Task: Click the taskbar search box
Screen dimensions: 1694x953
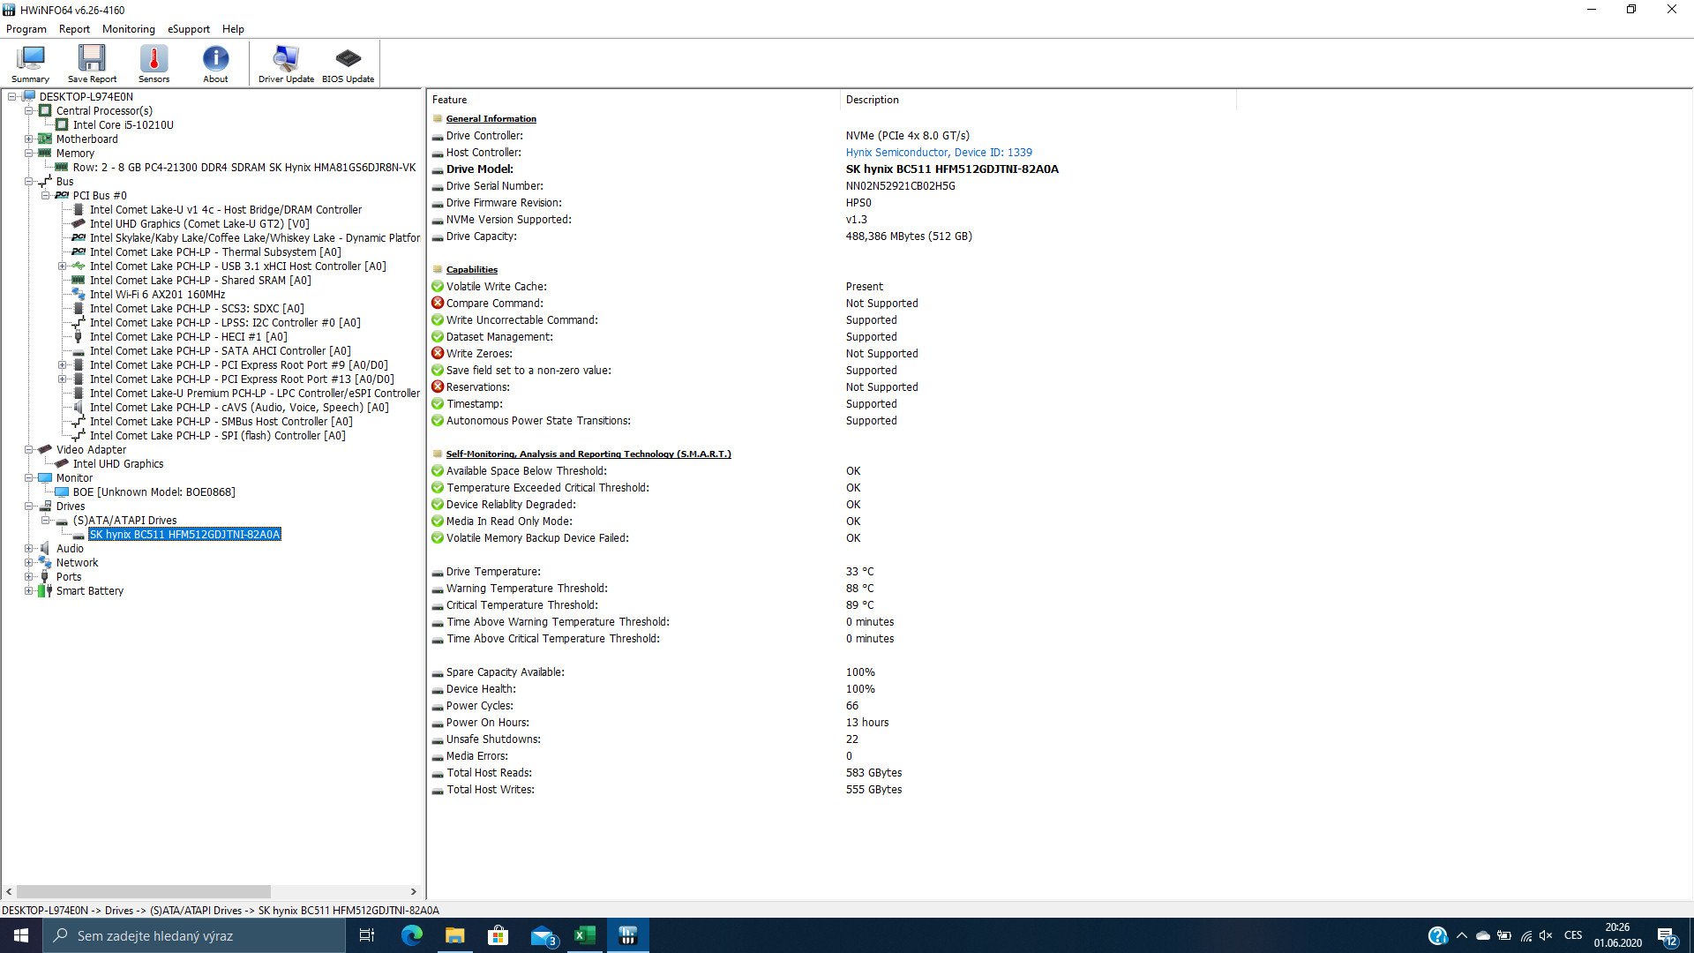Action: pyautogui.click(x=194, y=935)
